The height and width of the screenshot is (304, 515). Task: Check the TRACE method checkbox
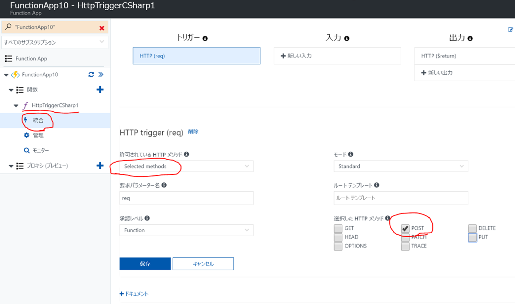point(405,246)
